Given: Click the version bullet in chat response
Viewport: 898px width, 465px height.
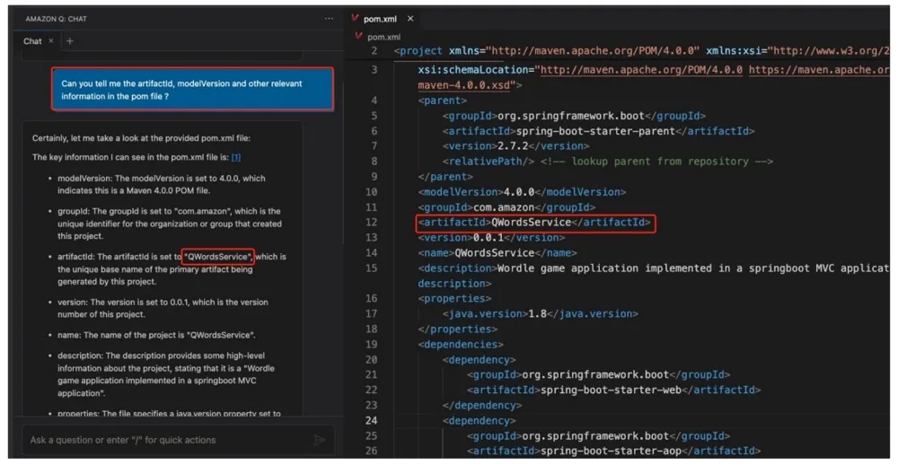Looking at the screenshot, I should (x=163, y=308).
